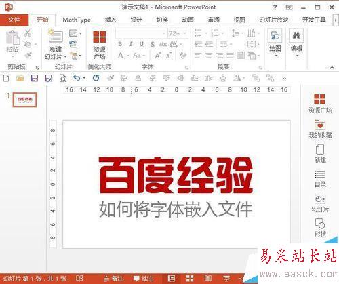339x284 pixels.
Task: Toggle Italic formatting
Action: click(131, 44)
